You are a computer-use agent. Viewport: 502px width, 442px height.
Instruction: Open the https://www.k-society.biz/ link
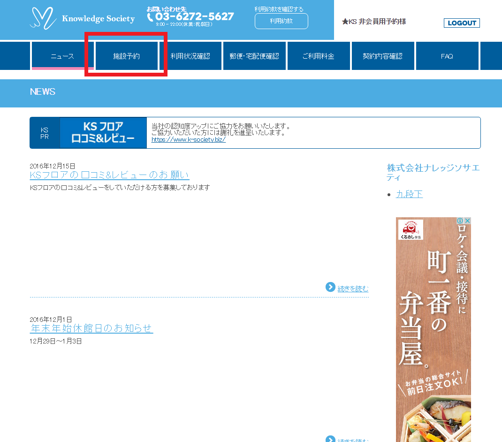point(189,140)
